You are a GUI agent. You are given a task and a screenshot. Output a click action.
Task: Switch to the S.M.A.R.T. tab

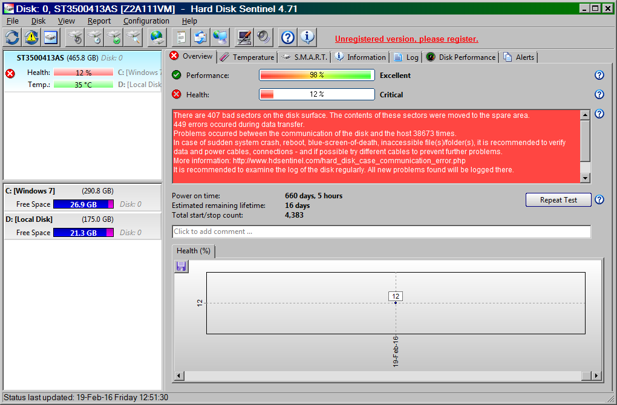[x=304, y=57]
